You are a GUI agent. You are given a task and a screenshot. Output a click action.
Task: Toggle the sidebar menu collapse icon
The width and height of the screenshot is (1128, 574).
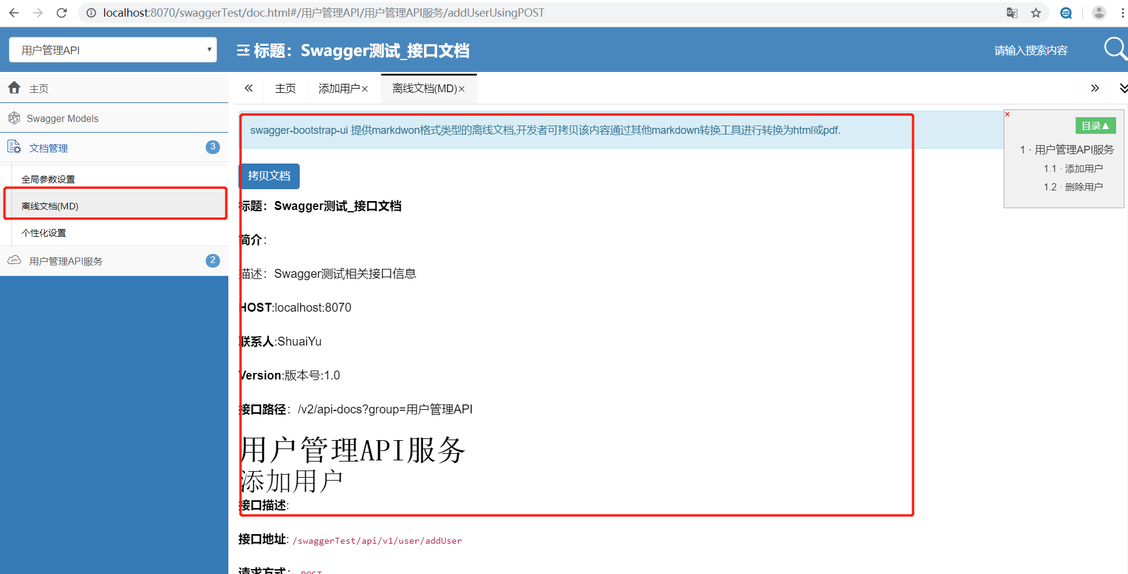coord(243,51)
